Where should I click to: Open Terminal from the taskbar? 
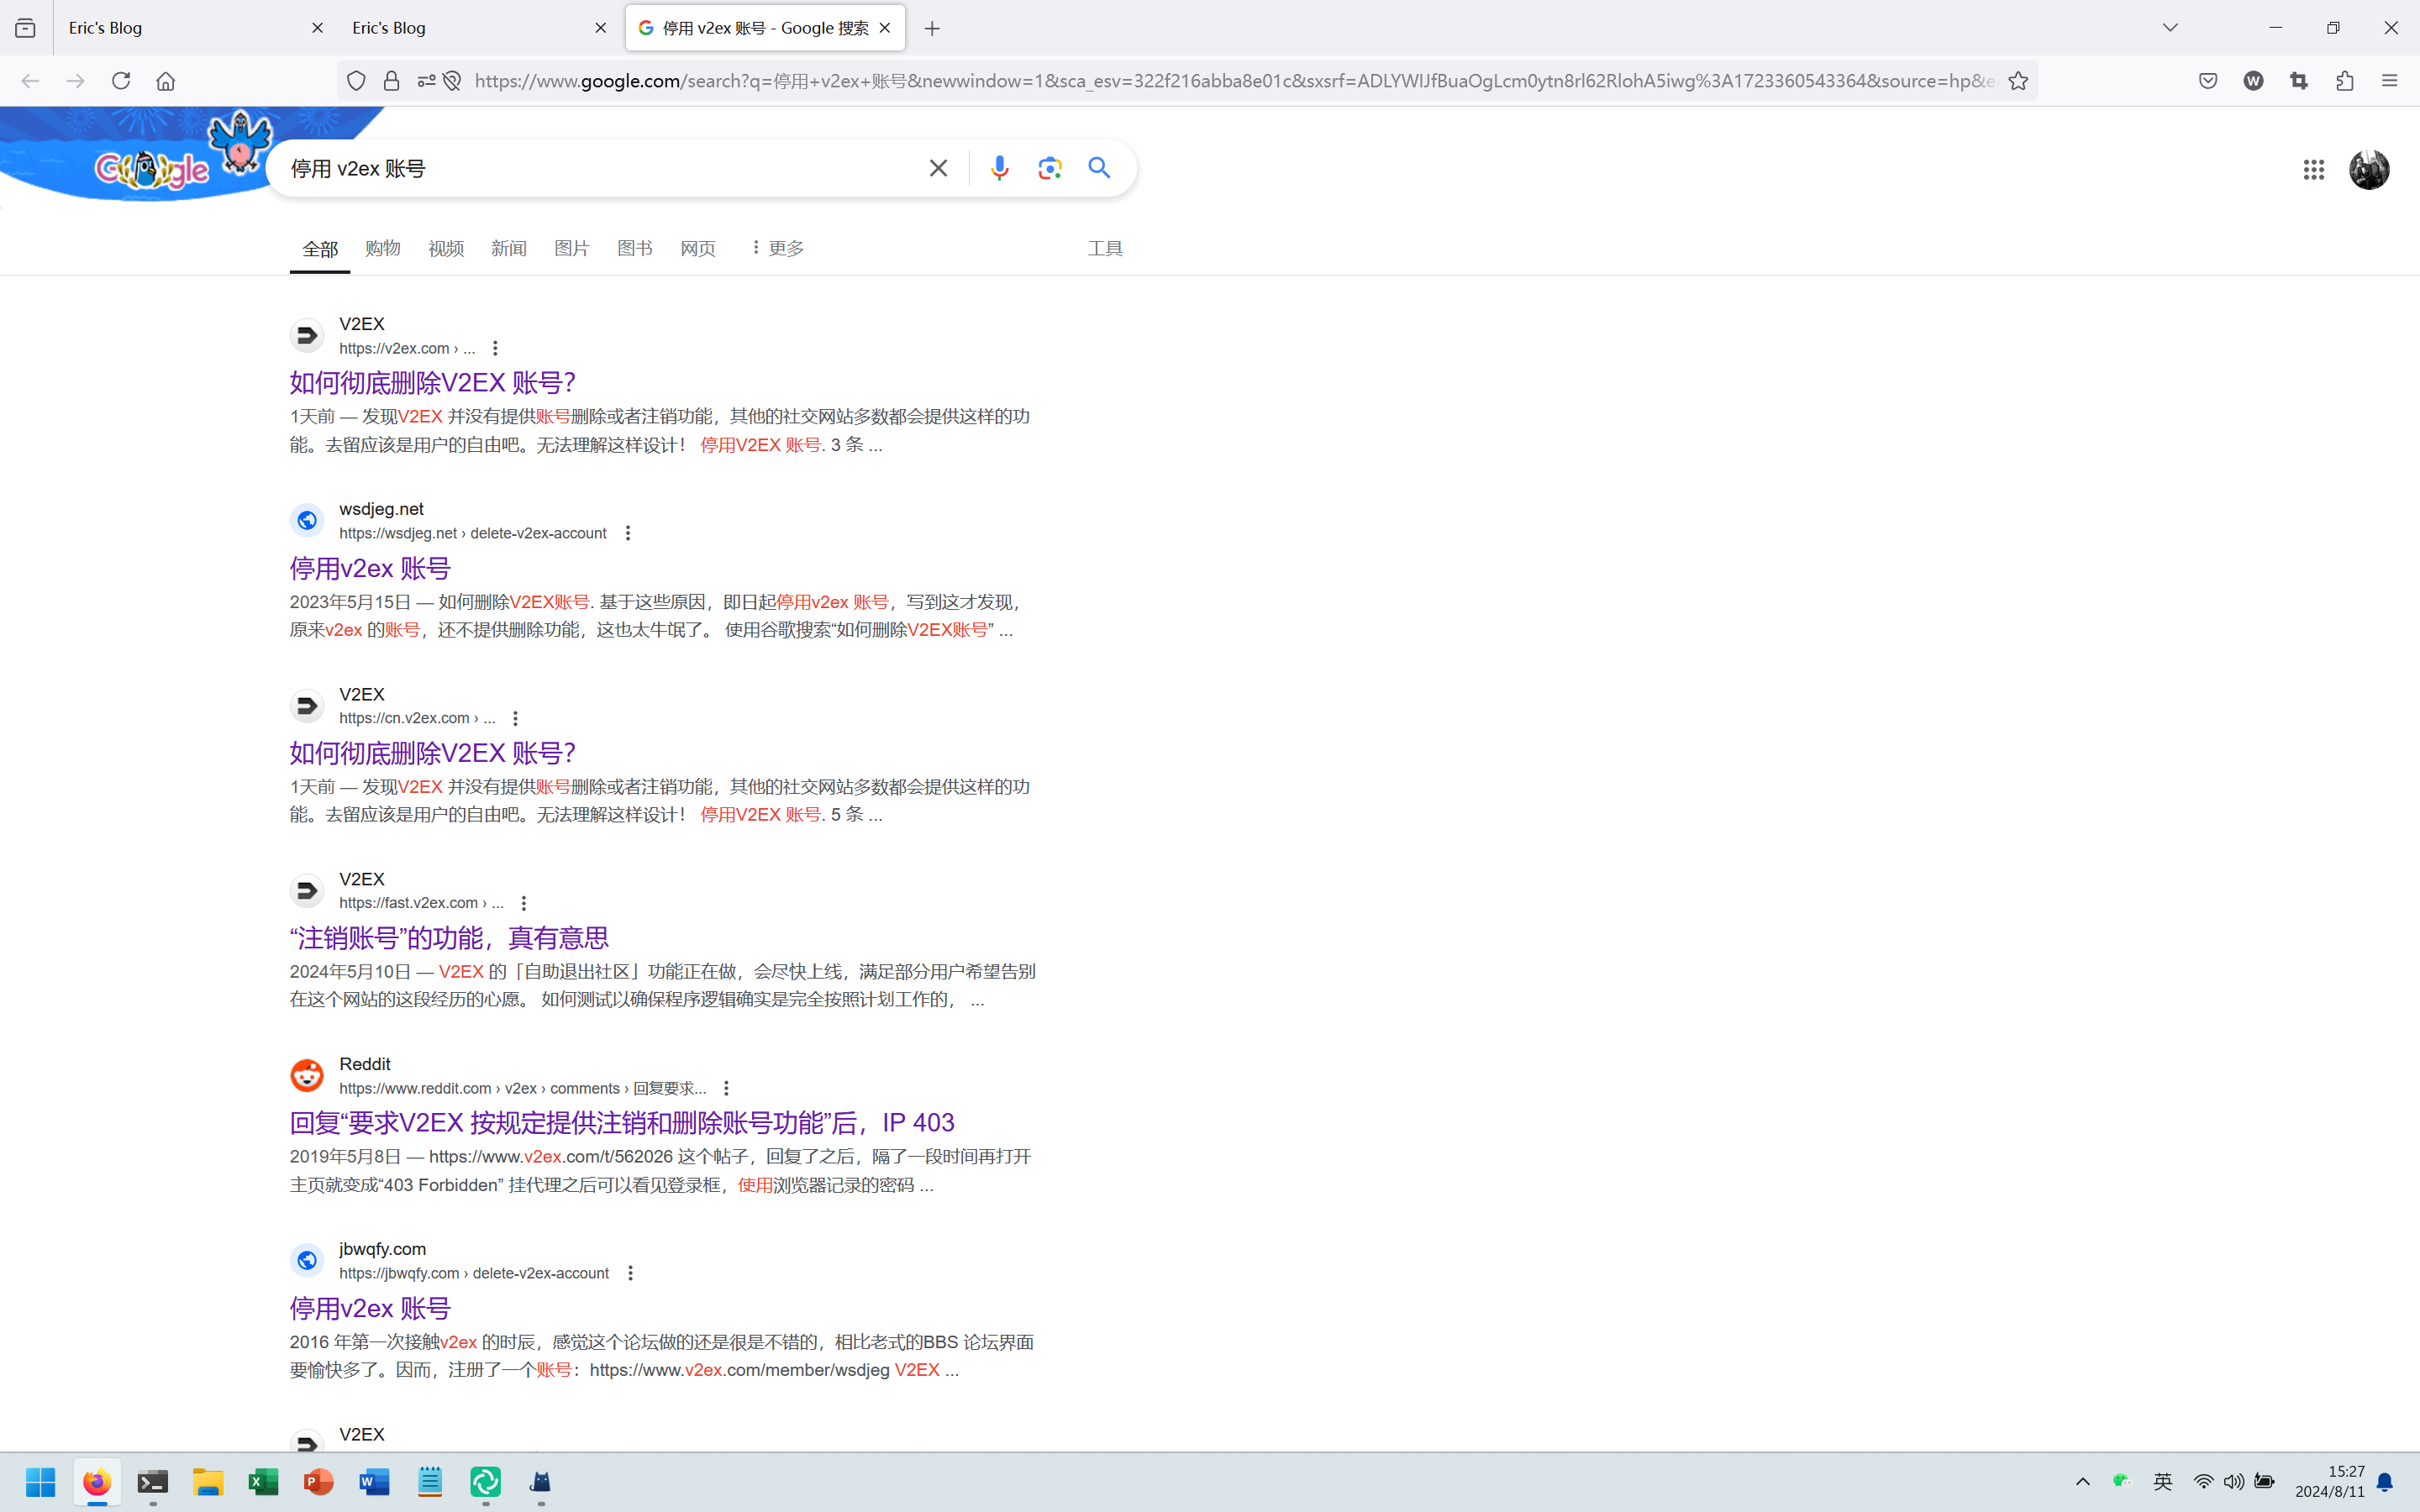click(153, 1482)
